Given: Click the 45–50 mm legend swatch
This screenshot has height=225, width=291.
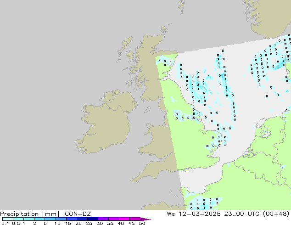Looking at the screenshot, I should click(x=135, y=219).
